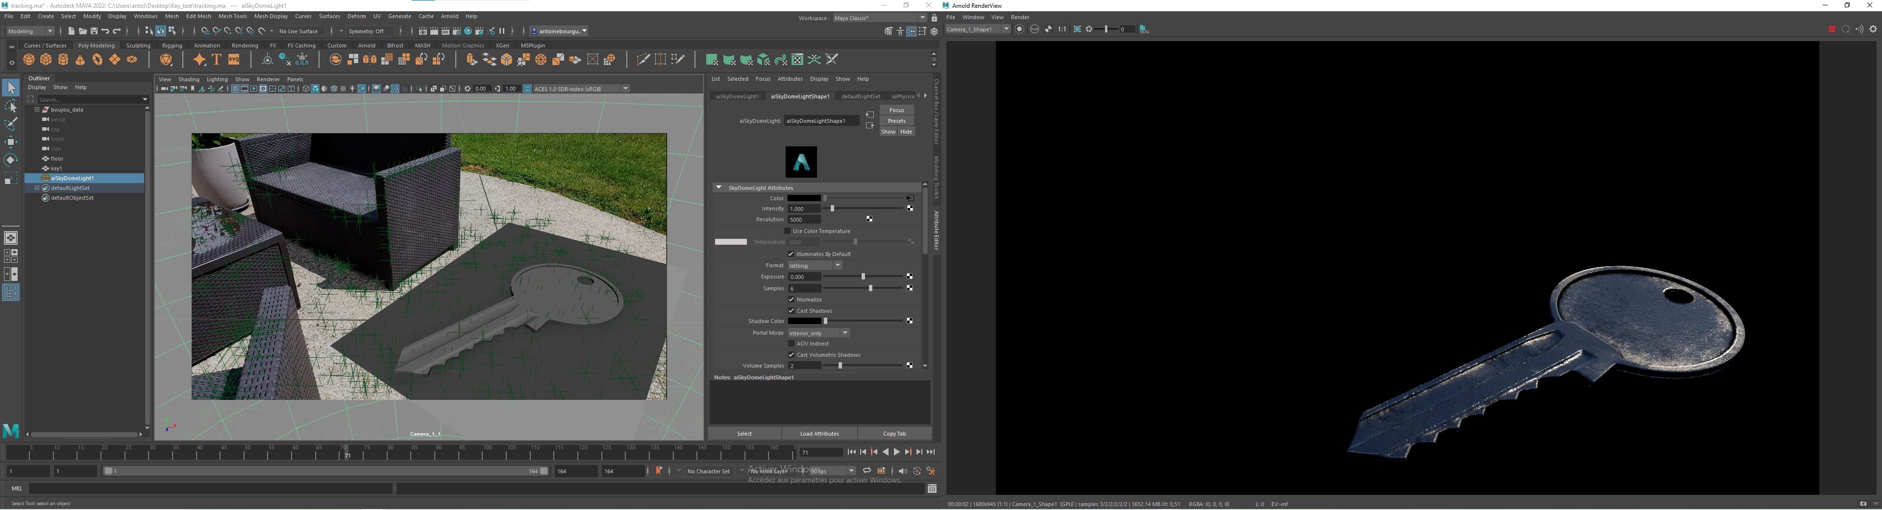
Task: Create a polygon cone from the shelf
Action: coord(80,60)
